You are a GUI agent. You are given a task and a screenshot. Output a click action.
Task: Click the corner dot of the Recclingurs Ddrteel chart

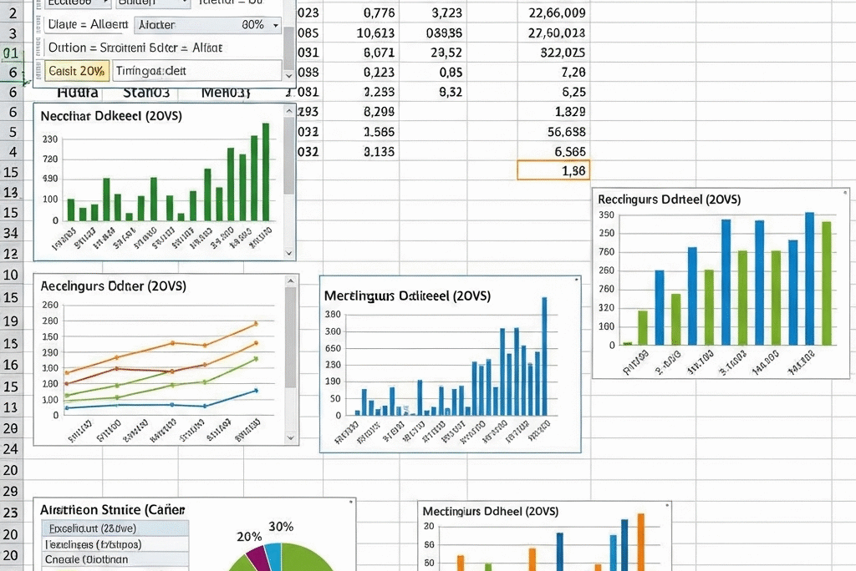pos(845,193)
